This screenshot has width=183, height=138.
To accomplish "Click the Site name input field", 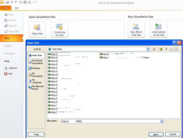I will pos(111,121).
